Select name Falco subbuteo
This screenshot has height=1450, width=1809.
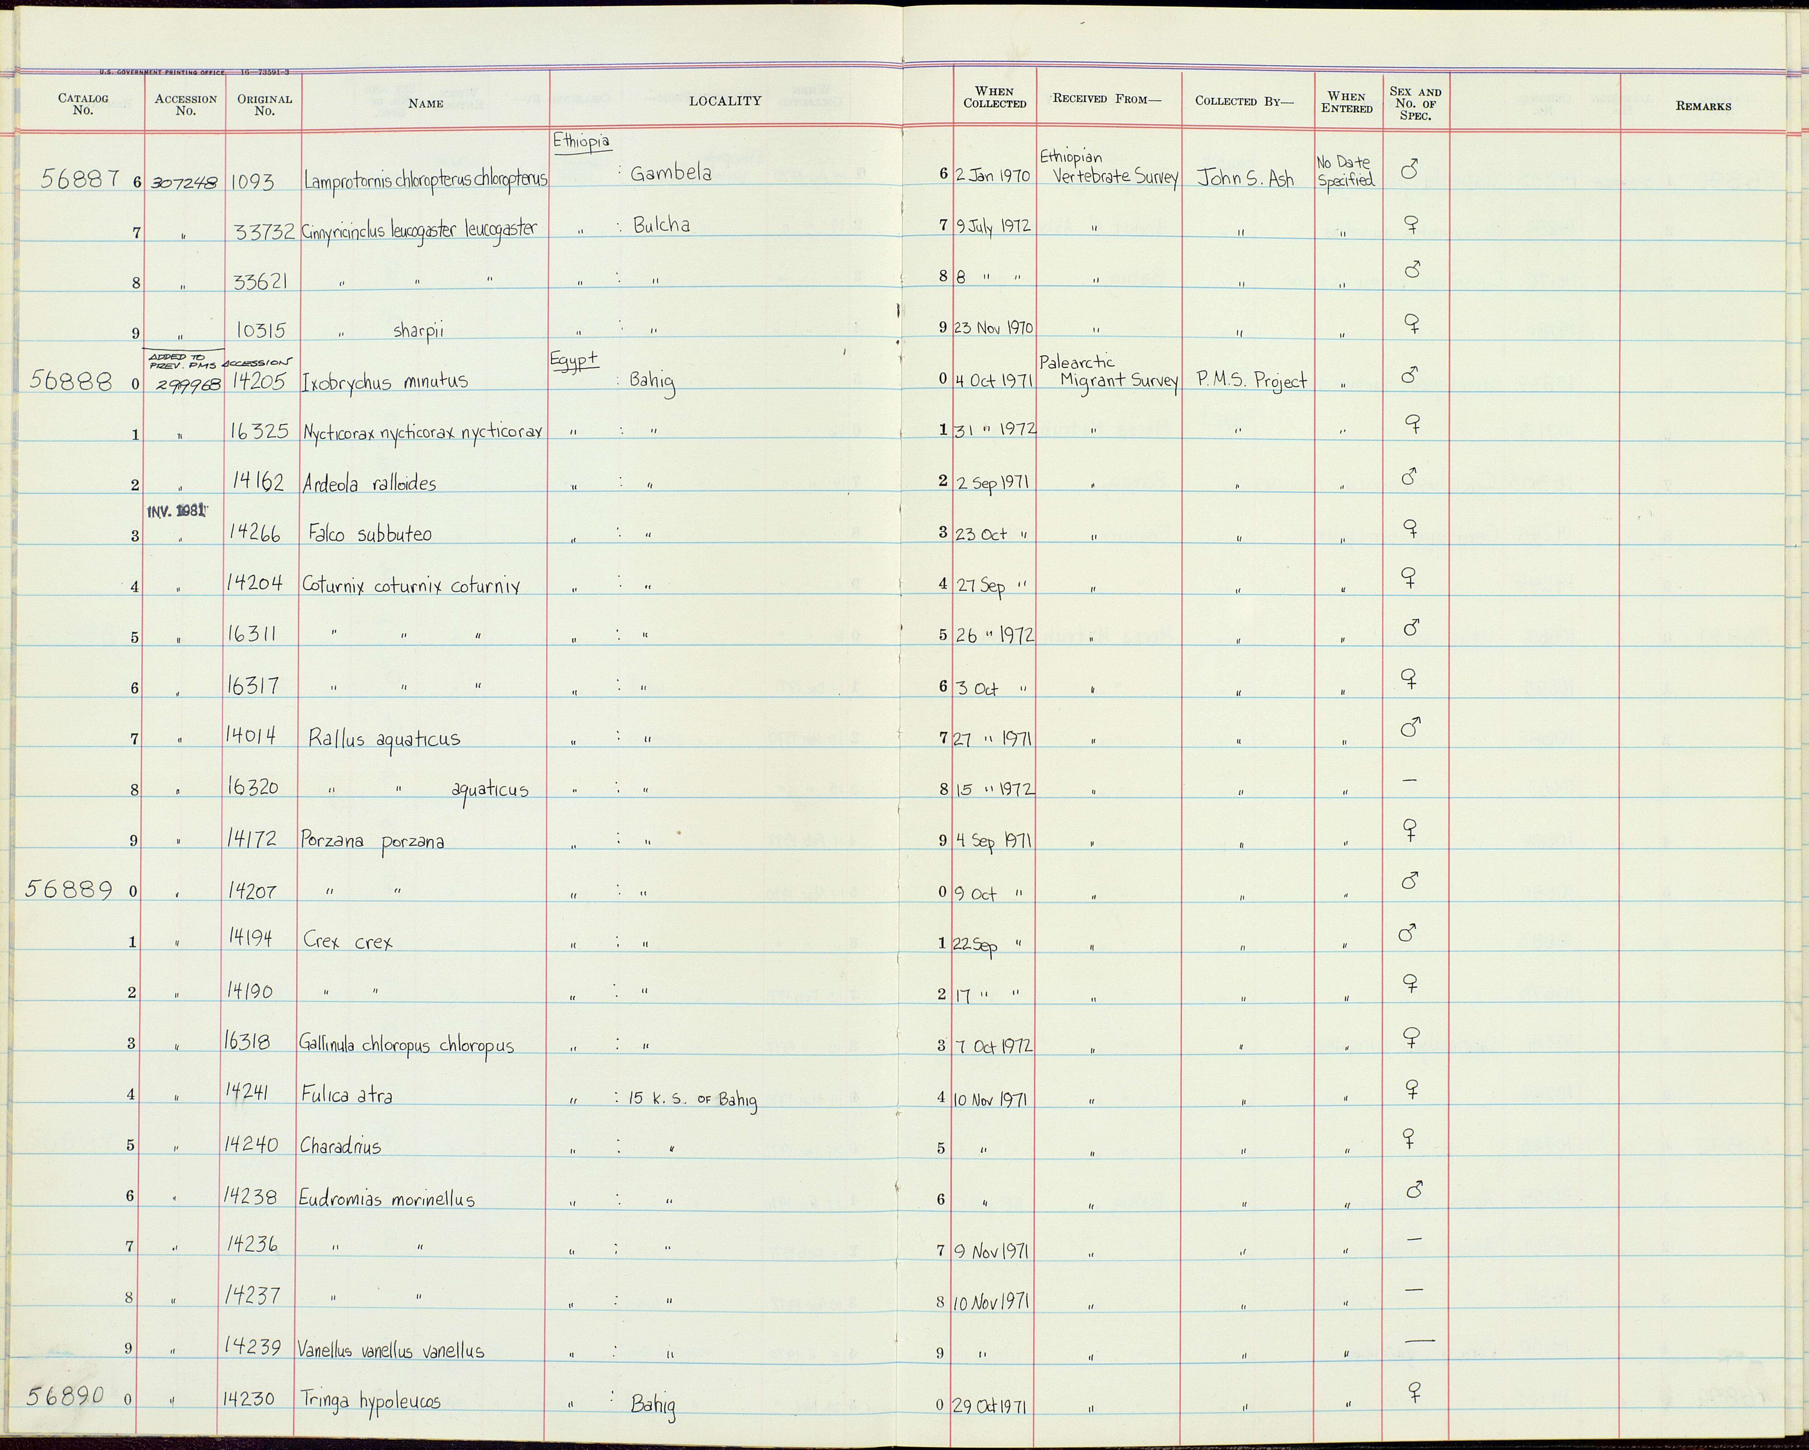[x=370, y=534]
